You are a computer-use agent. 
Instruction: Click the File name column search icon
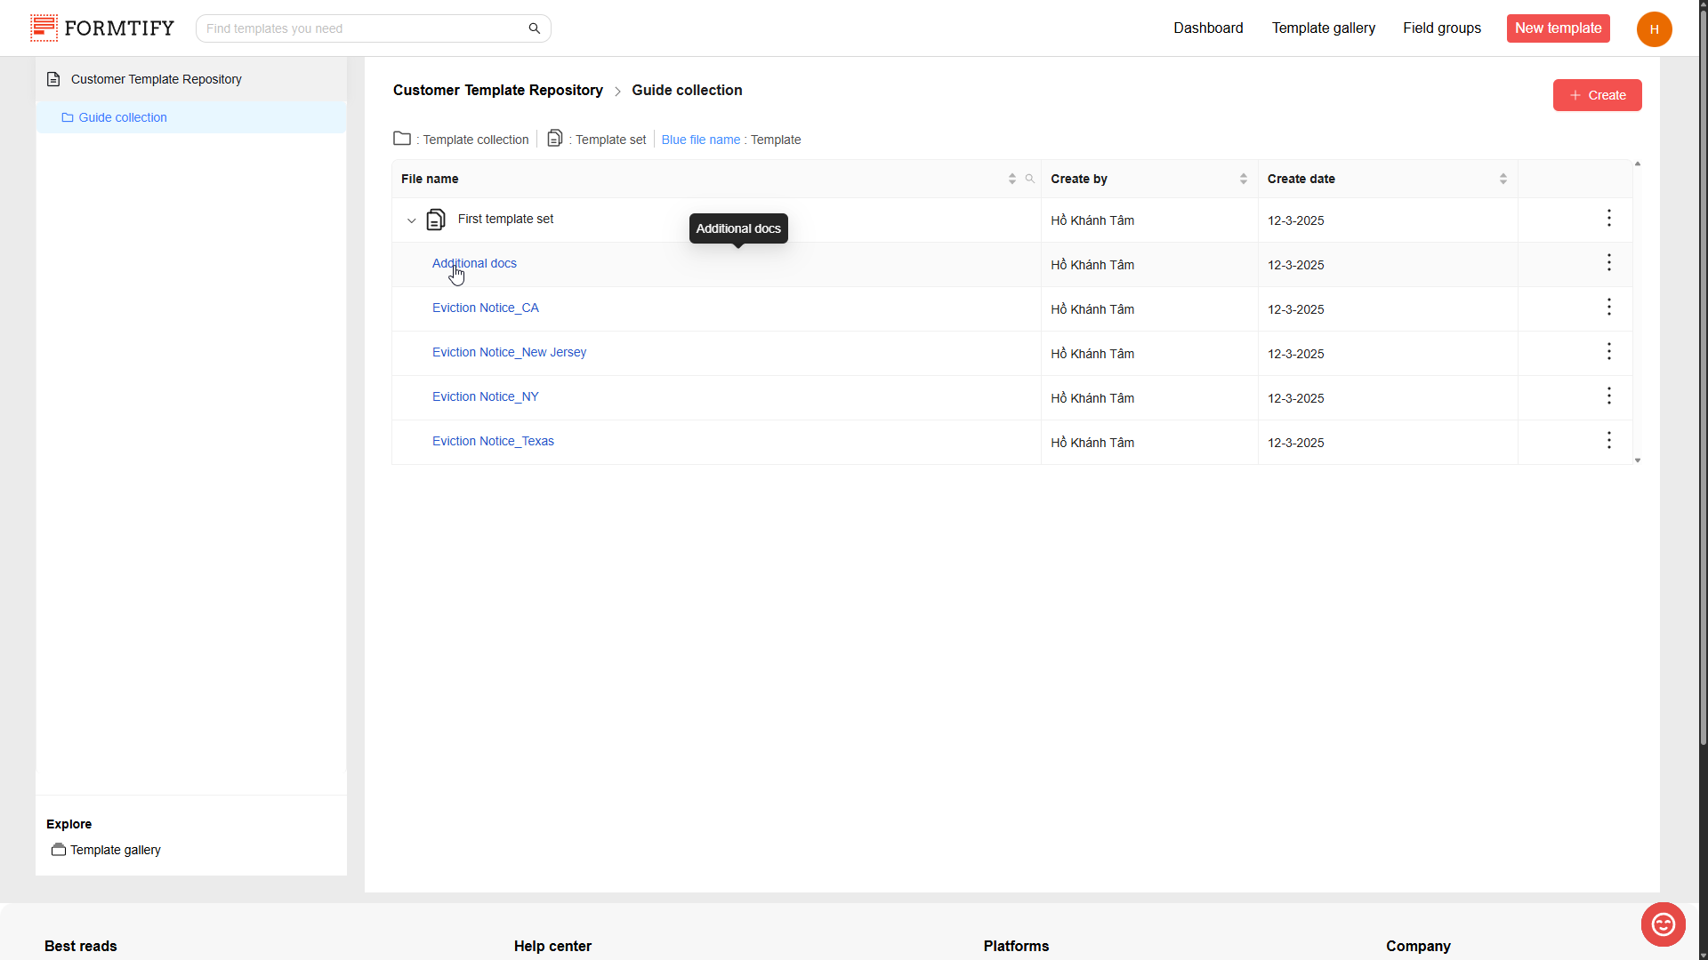pos(1029,179)
